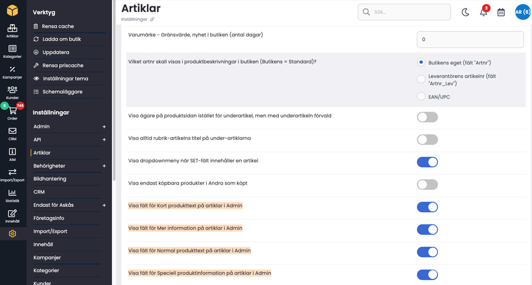Select 'EAN/UPC' radio option
The height and width of the screenshot is (285, 532).
(x=421, y=97)
